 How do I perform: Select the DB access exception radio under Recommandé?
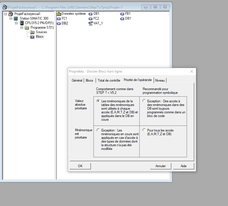(144, 101)
